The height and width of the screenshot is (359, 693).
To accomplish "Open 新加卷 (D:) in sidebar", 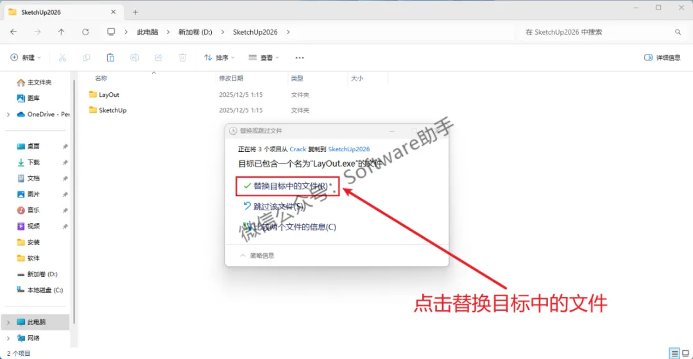I will tap(37, 274).
